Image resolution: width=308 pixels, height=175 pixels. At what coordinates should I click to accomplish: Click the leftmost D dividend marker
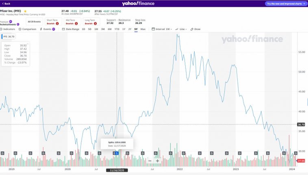(2, 153)
